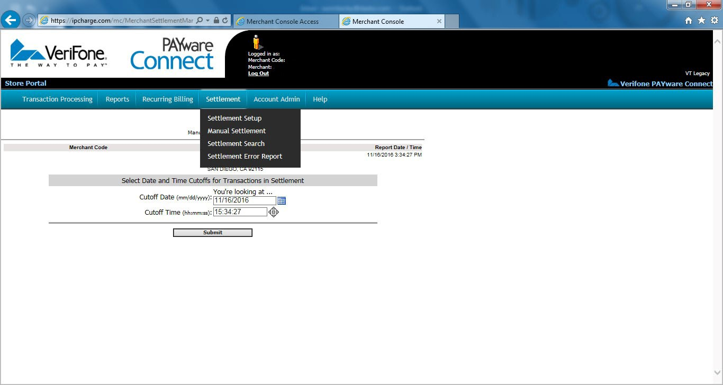Viewport: 723px width, 385px height.
Task: Click the Merchant Code column header
Action: pyautogui.click(x=88, y=148)
